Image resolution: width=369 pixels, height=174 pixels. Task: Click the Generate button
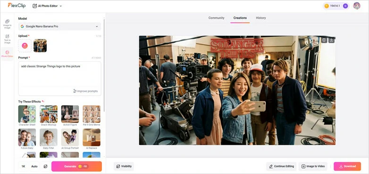tap(76, 166)
